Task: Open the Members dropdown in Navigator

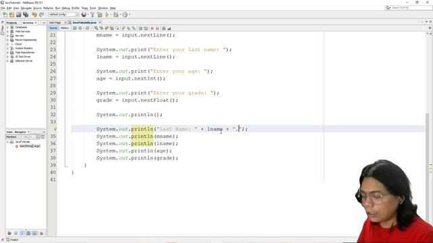Action: point(17,137)
